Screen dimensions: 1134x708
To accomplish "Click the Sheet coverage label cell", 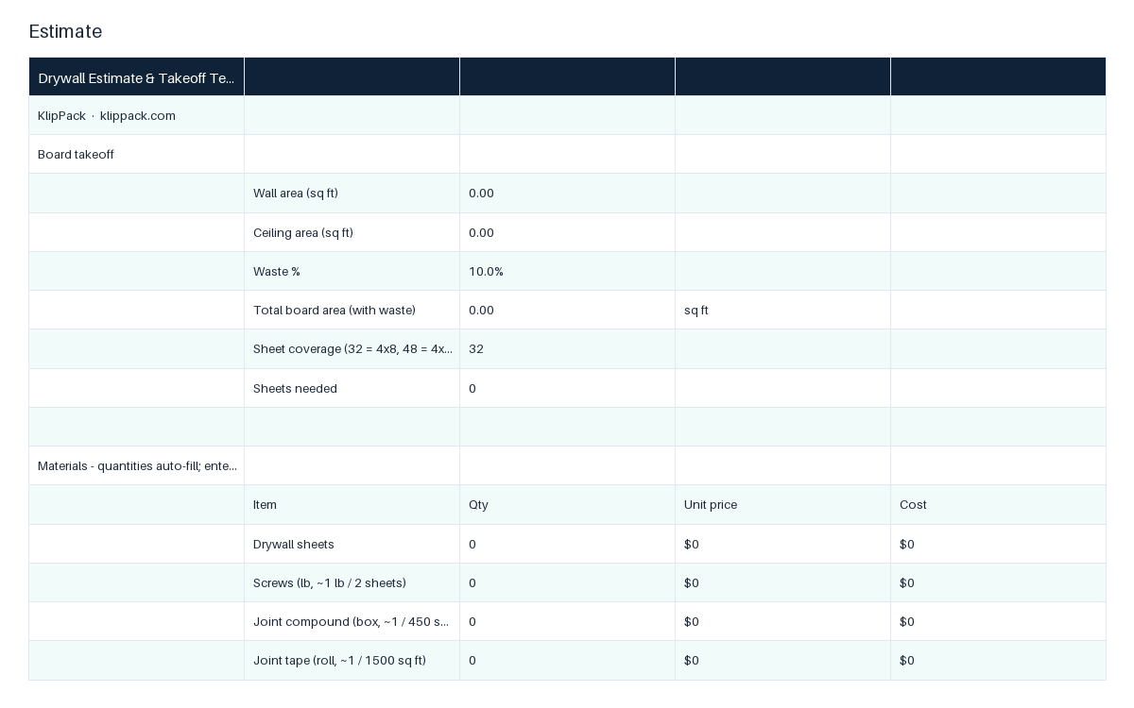I will click(352, 348).
